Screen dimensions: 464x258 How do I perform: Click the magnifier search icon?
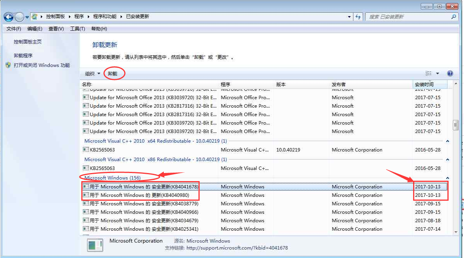point(454,17)
